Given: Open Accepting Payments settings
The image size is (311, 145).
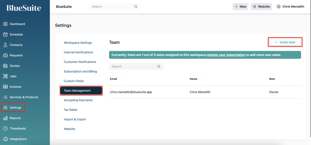Looking at the screenshot, I should pyautogui.click(x=78, y=100).
